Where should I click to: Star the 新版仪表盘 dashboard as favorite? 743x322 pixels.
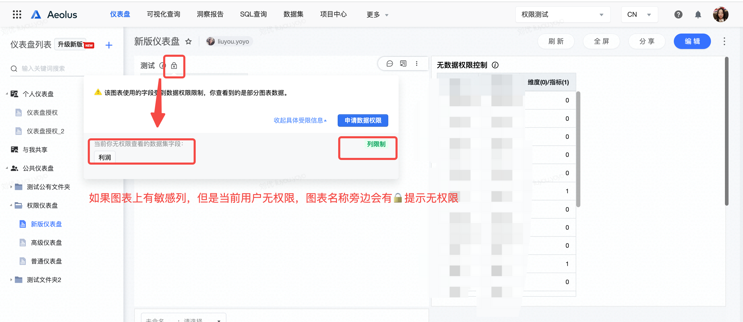[x=188, y=42]
